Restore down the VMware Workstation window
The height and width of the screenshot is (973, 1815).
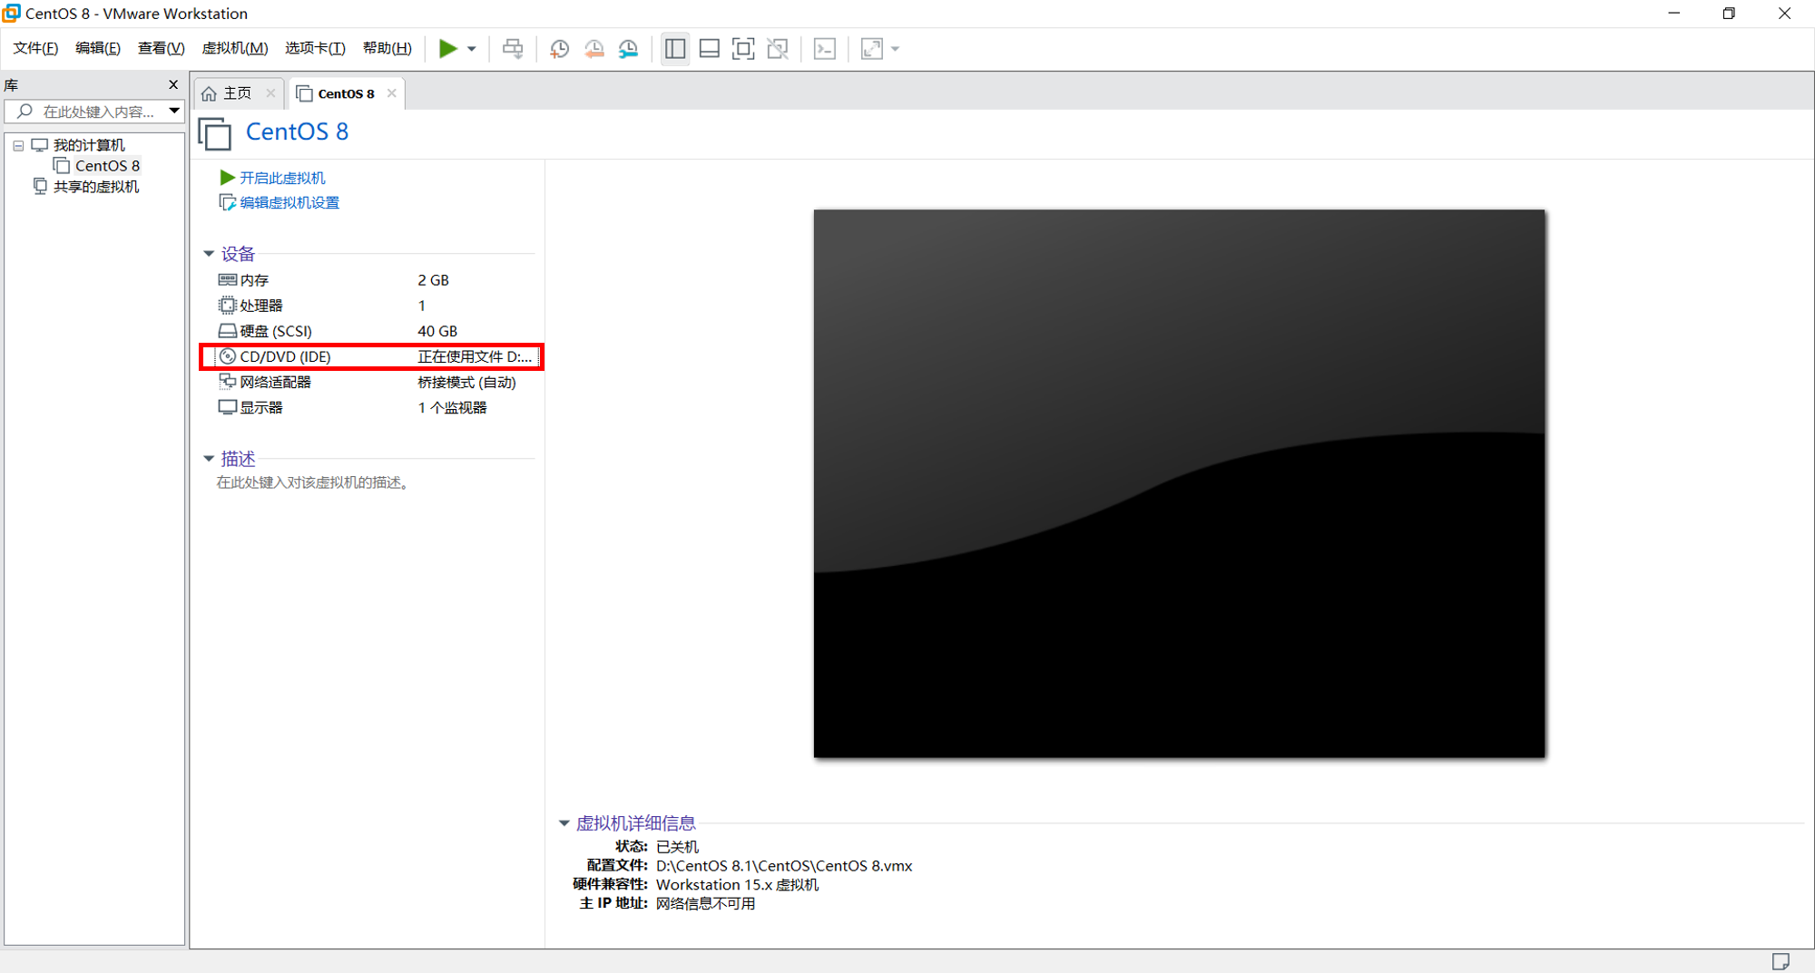pos(1729,14)
